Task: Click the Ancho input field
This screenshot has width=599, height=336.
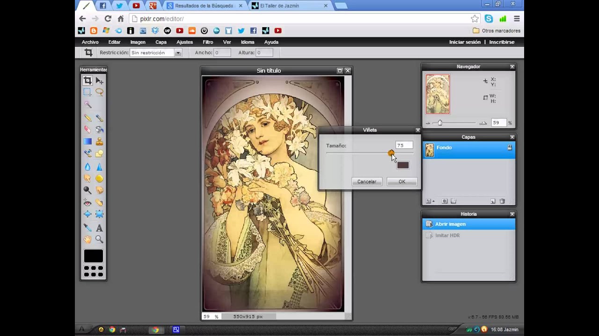Action: coord(222,53)
